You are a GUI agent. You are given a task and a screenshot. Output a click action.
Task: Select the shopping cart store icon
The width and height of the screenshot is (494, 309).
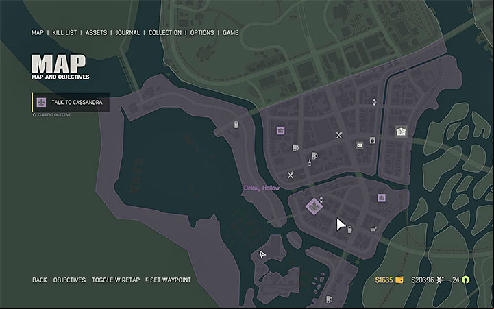[x=373, y=230]
